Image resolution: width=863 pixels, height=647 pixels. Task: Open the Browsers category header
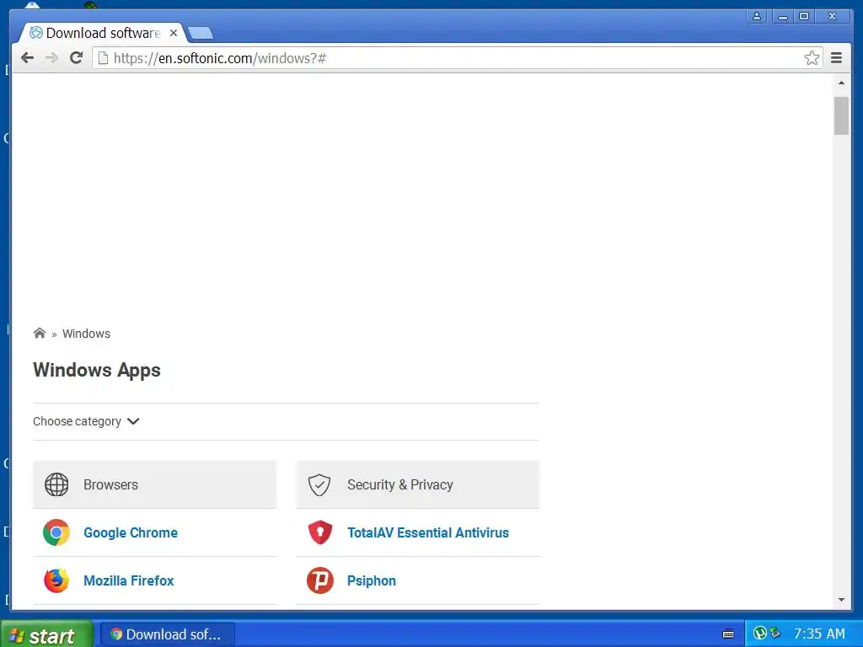click(x=155, y=484)
